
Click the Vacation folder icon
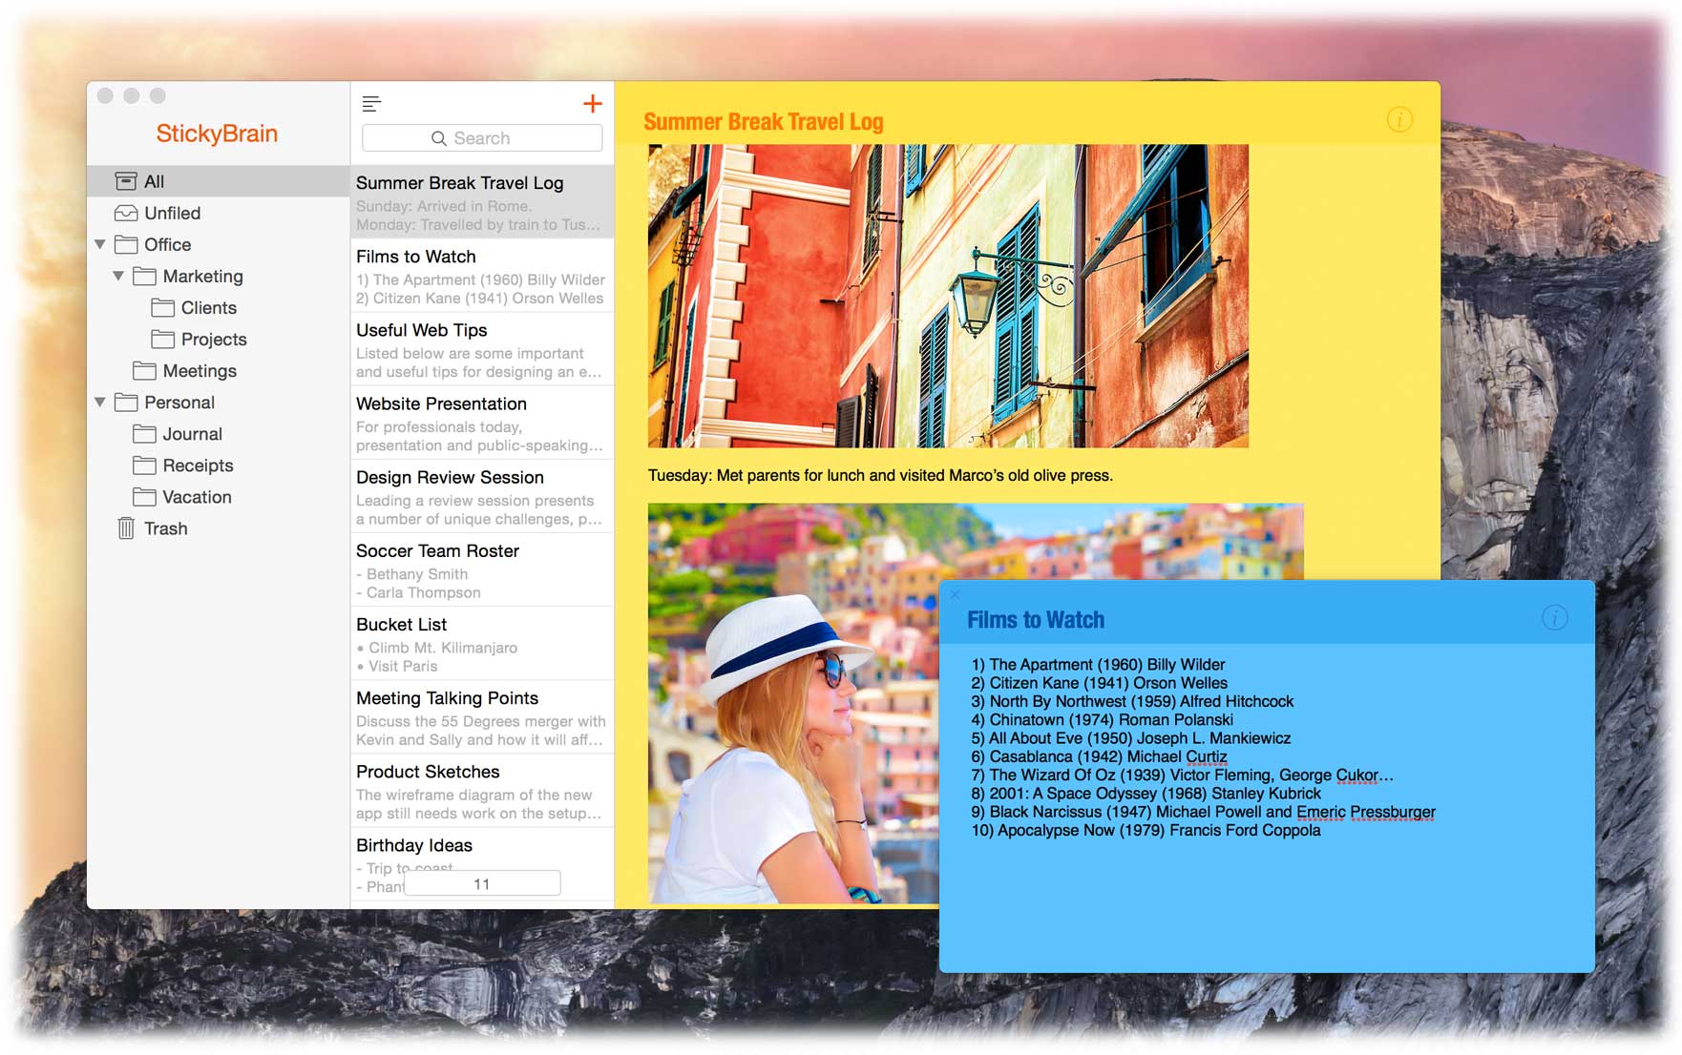(x=144, y=496)
